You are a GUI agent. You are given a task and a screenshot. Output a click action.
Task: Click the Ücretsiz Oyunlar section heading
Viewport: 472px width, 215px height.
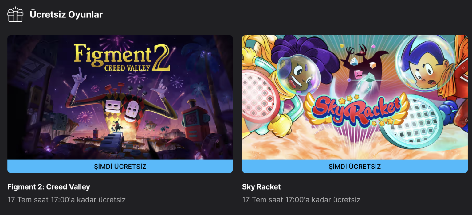pyautogui.click(x=66, y=14)
